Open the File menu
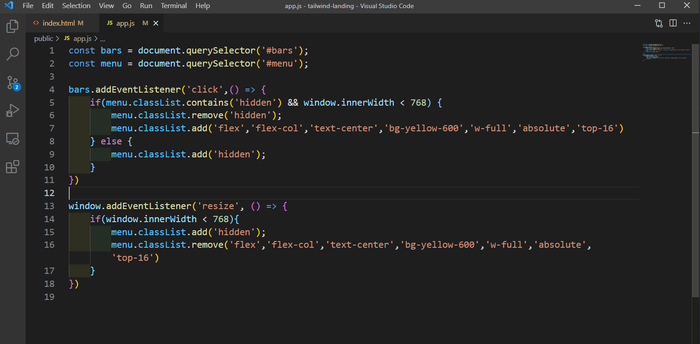Viewport: 700px width, 344px height. 28,6
